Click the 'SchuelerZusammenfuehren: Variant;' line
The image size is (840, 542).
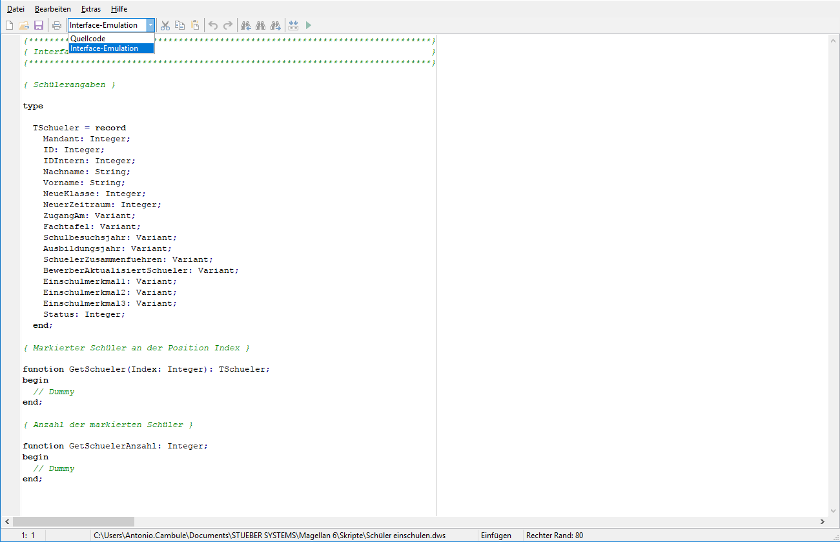(x=128, y=259)
